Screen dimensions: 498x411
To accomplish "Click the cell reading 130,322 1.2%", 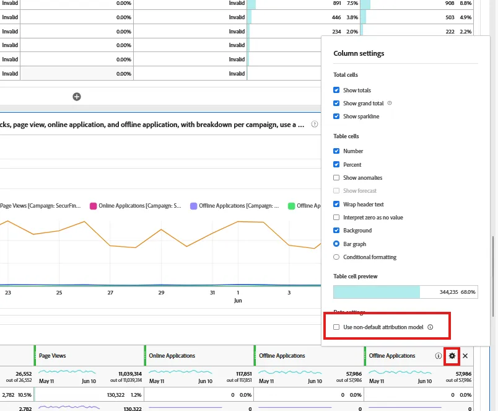I will (x=89, y=395).
